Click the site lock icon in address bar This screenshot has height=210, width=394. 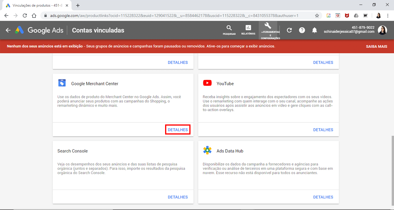[46, 16]
